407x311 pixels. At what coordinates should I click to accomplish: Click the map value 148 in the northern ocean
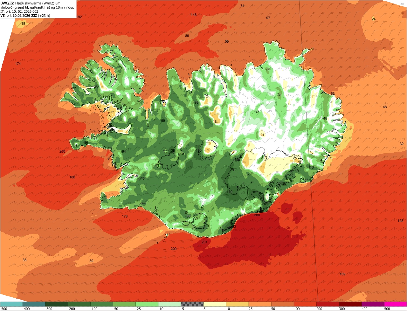point(194,15)
